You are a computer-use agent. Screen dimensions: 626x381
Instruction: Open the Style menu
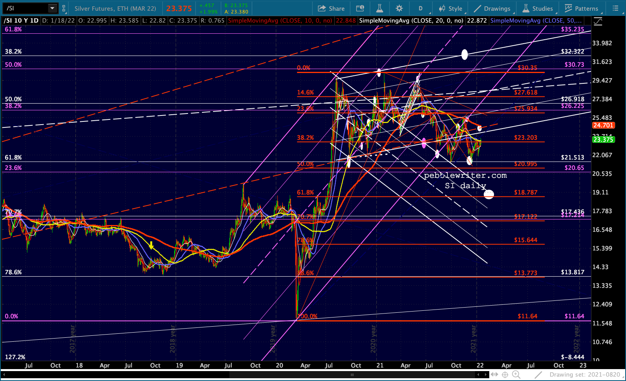click(x=451, y=8)
